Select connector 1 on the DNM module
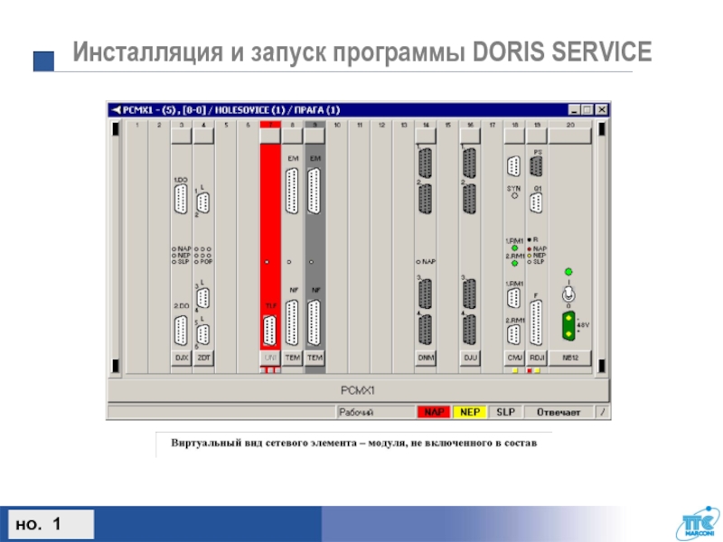Viewport: 723px width, 542px height. point(425,163)
